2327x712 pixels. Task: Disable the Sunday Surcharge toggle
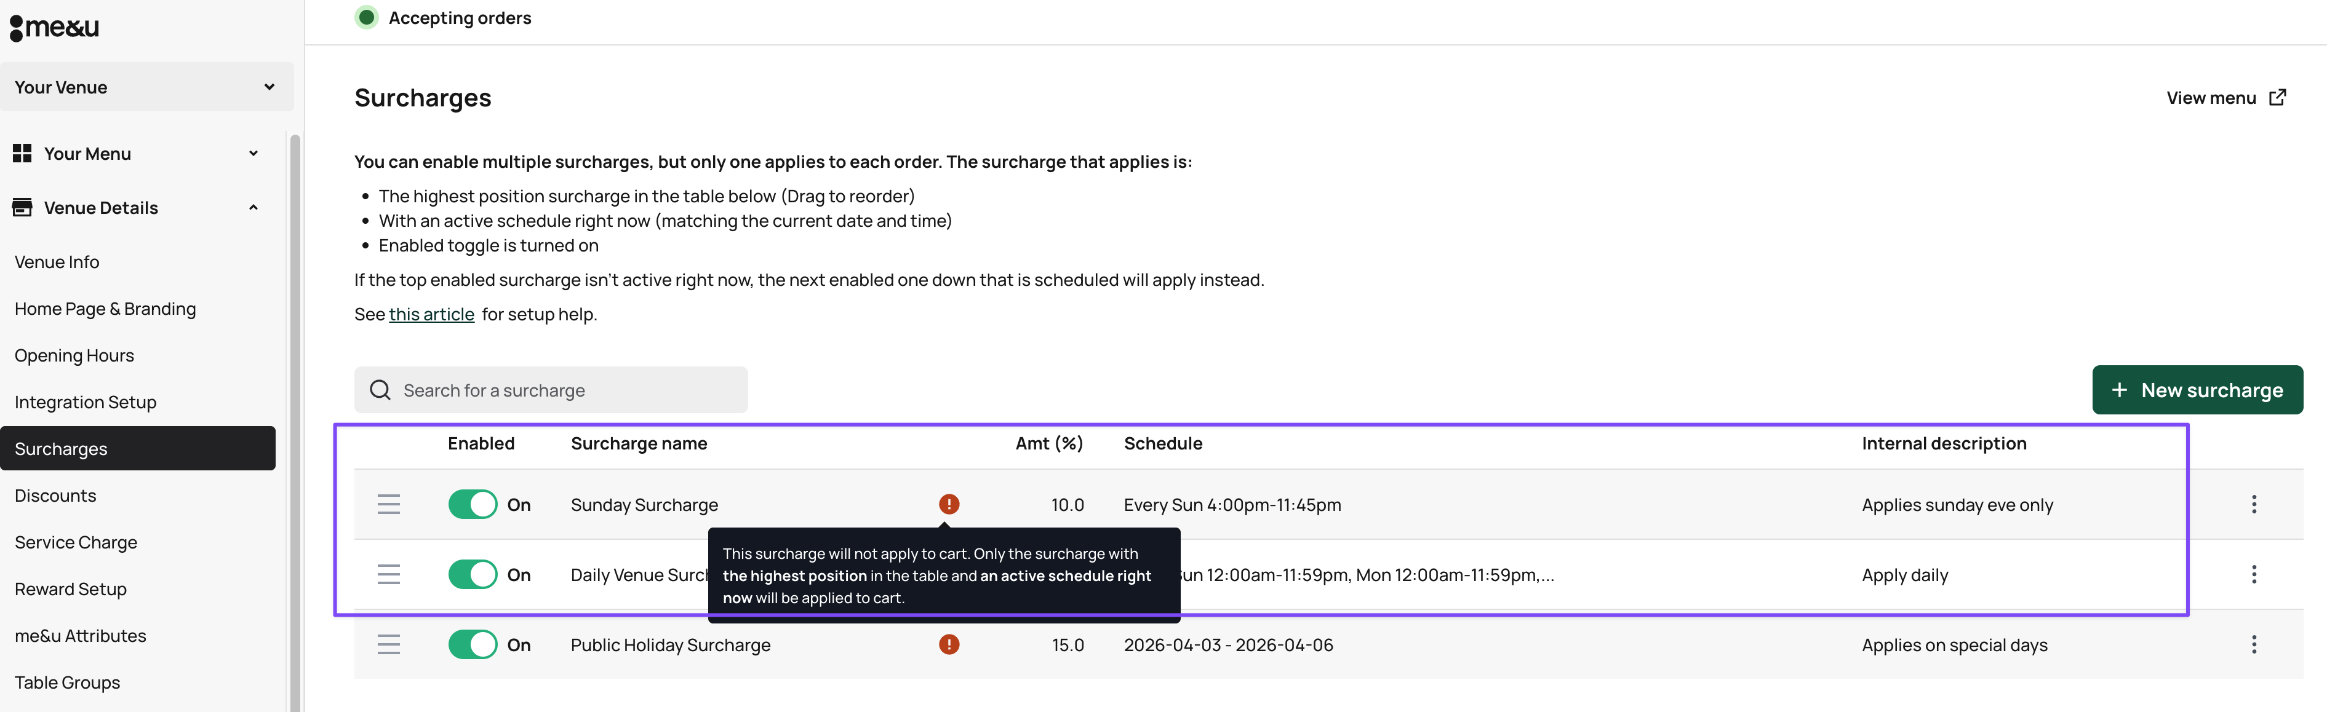[x=473, y=504]
